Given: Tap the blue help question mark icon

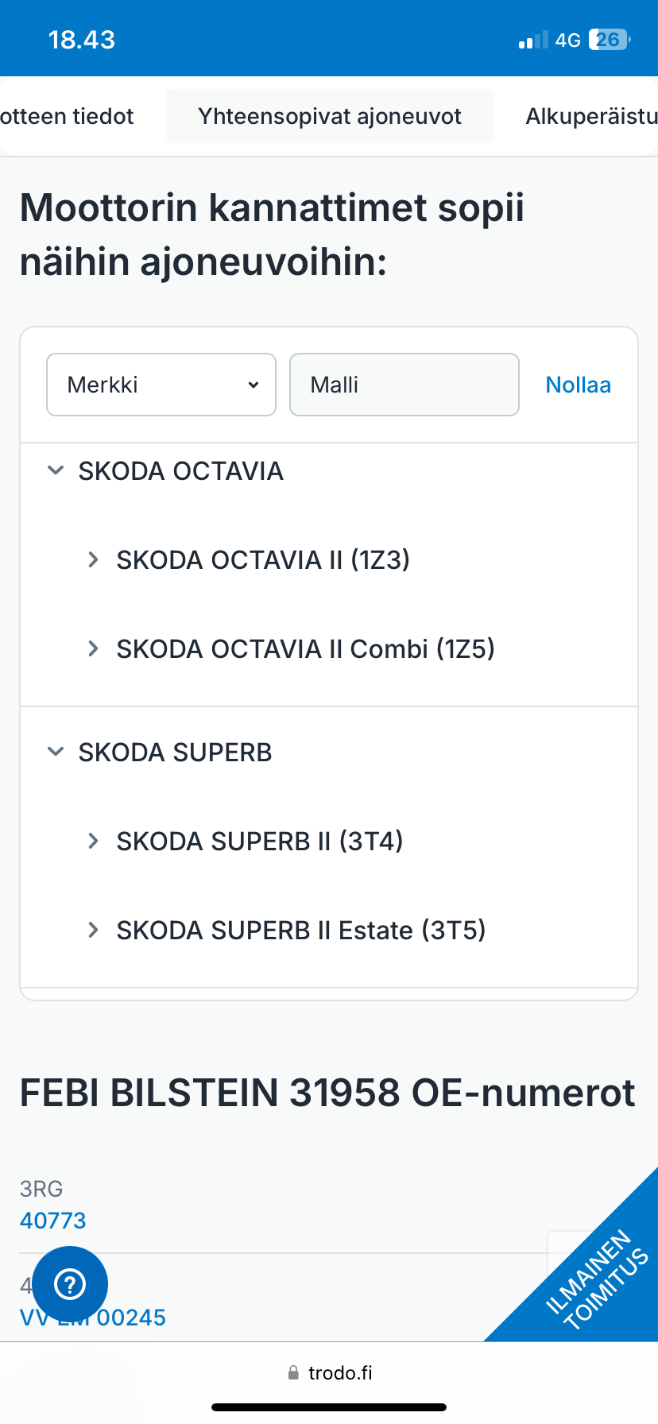Looking at the screenshot, I should pyautogui.click(x=70, y=1283).
